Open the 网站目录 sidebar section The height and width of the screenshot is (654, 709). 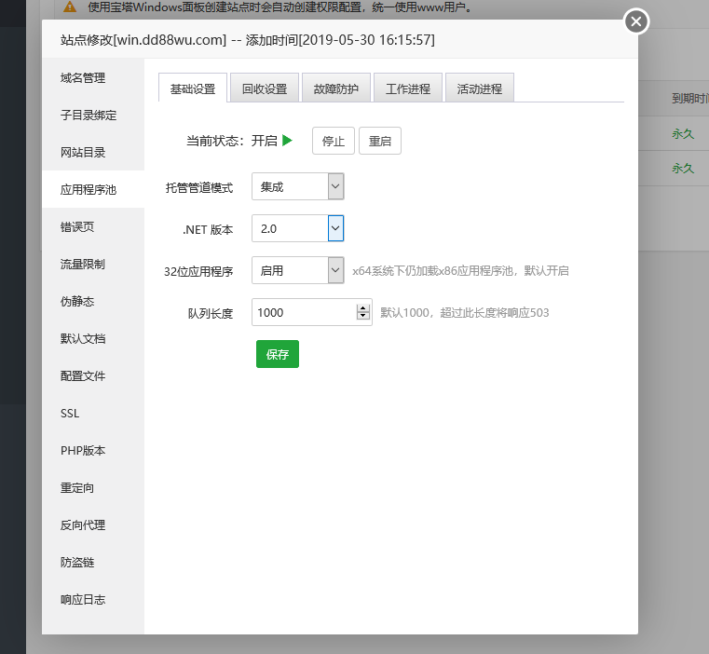point(93,152)
